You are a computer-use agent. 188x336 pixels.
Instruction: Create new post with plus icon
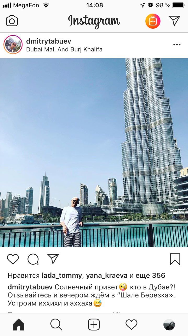coord(94,325)
